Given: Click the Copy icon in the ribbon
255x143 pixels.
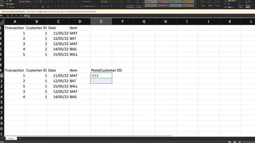Looking at the screenshot, I should [7, 4].
